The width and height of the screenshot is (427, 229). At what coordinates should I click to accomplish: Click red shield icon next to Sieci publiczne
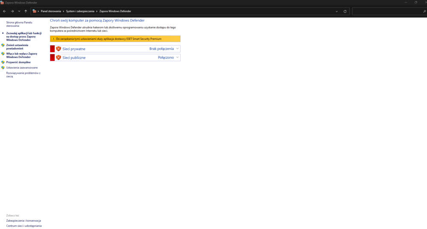pos(58,58)
